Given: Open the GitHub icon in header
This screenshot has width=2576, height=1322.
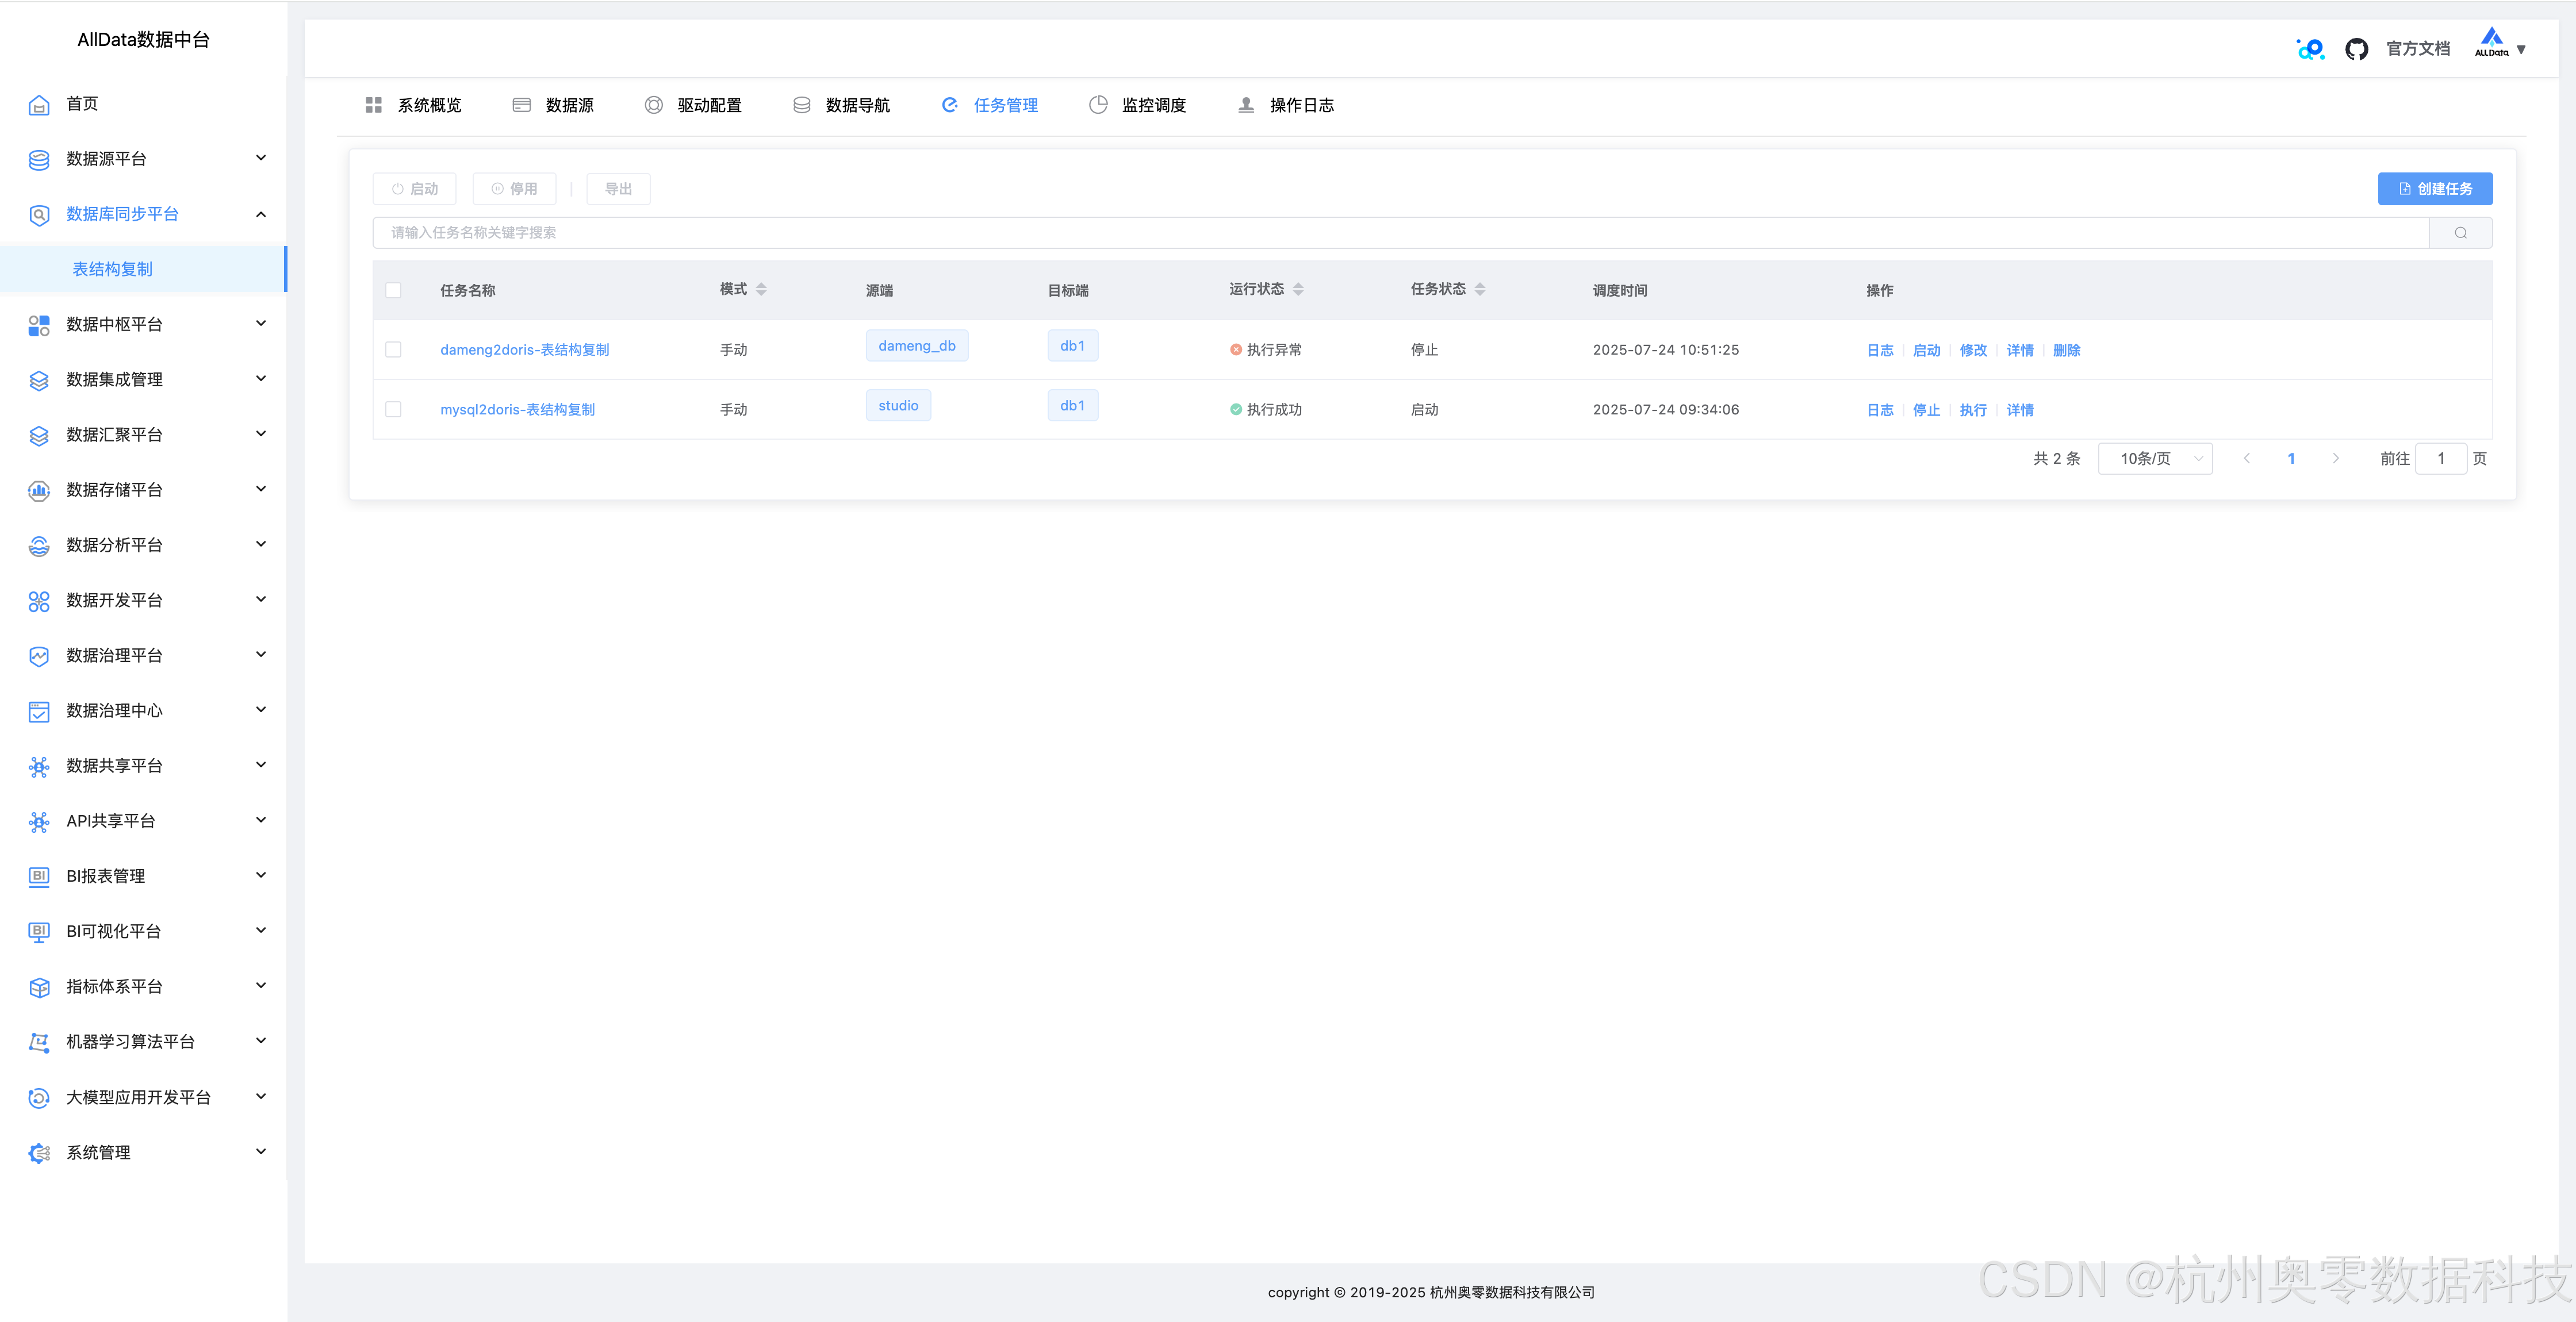Looking at the screenshot, I should pyautogui.click(x=2356, y=49).
